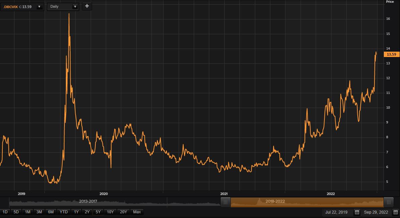Click the 2013-2017 navigator section
Screen dimensions: 400x218
89,202
